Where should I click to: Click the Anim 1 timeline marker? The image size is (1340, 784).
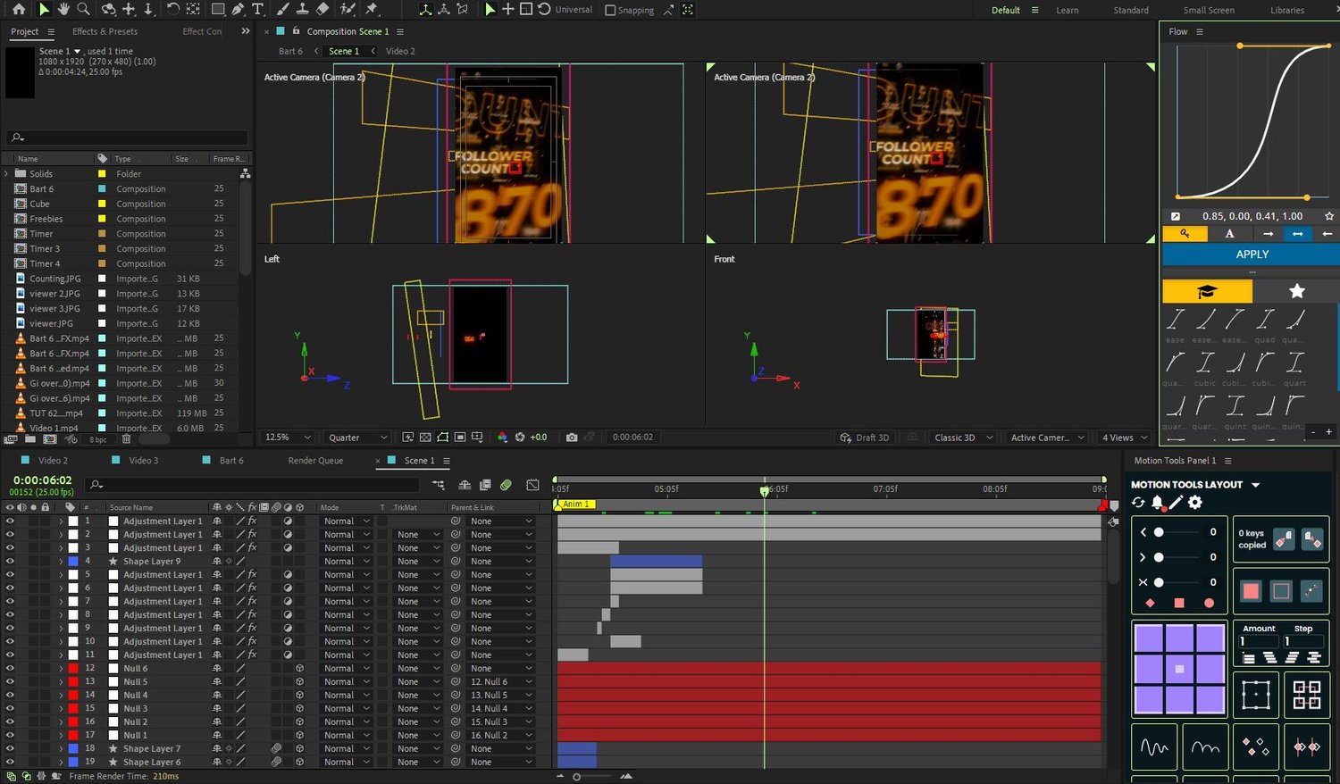[574, 505]
